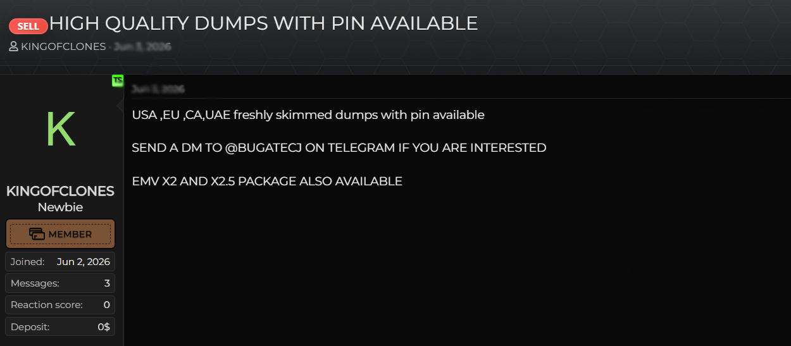Click the blurred thread date in header
The image size is (791, 346).
click(x=142, y=46)
